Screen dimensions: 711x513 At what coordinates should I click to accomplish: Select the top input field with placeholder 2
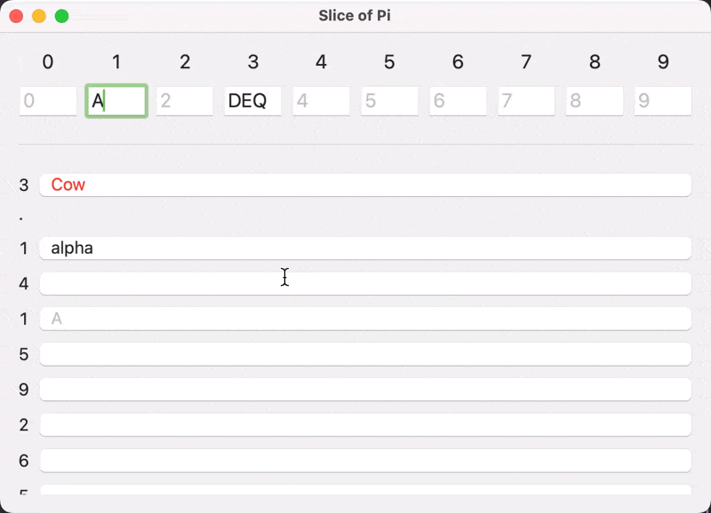tap(185, 101)
